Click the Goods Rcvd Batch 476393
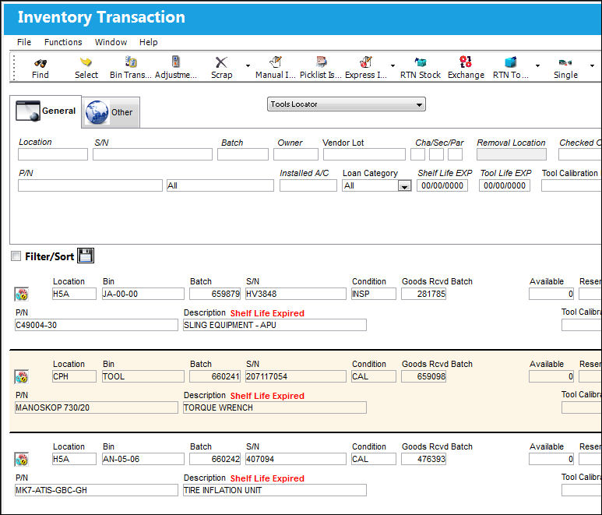The width and height of the screenshot is (602, 515). click(x=424, y=459)
